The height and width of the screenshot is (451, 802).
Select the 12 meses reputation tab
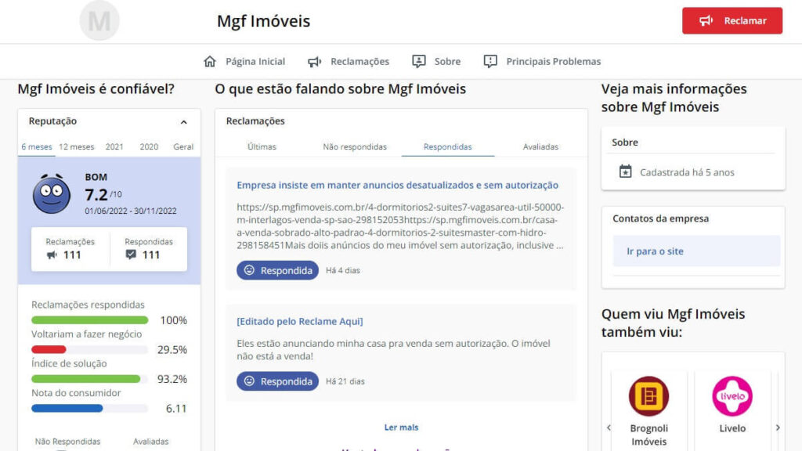(x=76, y=146)
